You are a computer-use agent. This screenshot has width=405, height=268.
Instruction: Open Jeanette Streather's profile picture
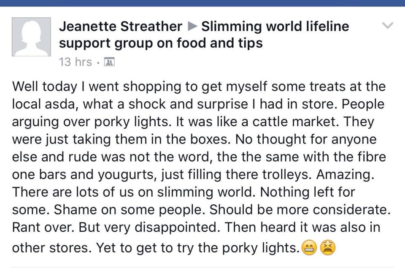[31, 37]
